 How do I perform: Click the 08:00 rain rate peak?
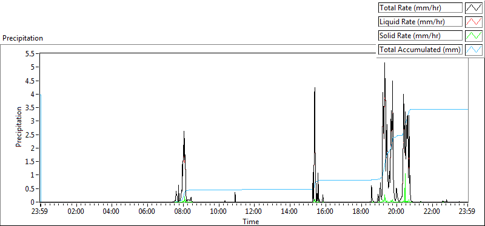(184, 131)
